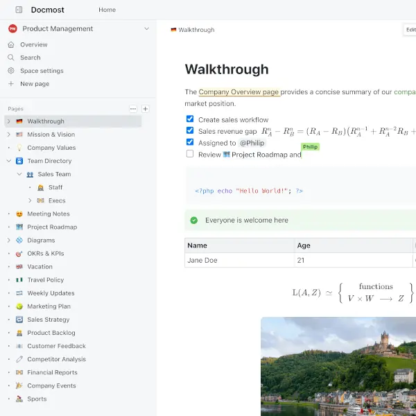The image size is (416, 416).
Task: Select the Jane Doe table cell
Action: pyautogui.click(x=202, y=260)
